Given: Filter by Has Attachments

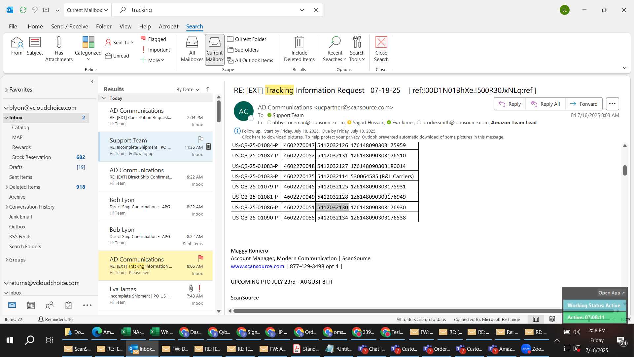Looking at the screenshot, I should [x=59, y=49].
